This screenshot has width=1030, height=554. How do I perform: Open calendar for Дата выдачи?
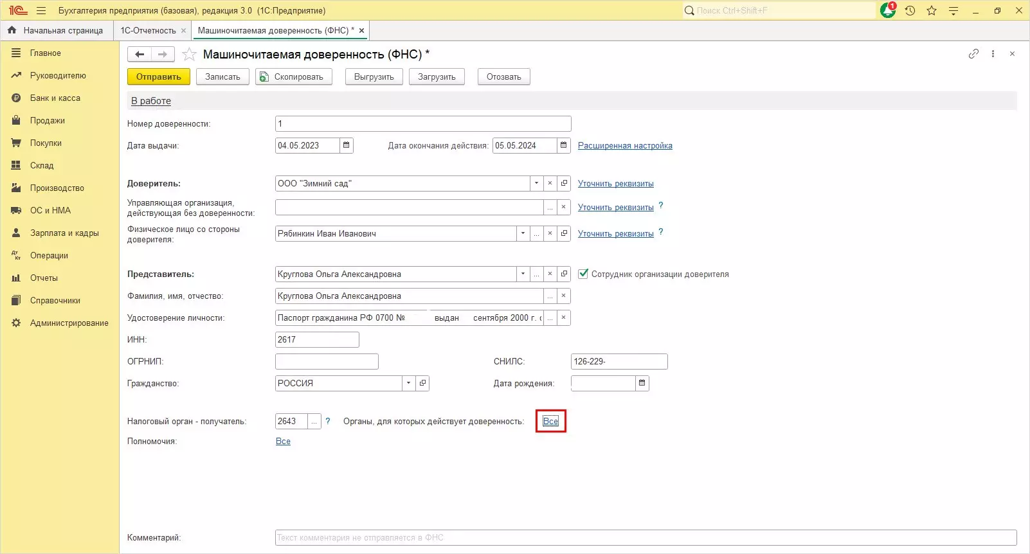[346, 145]
